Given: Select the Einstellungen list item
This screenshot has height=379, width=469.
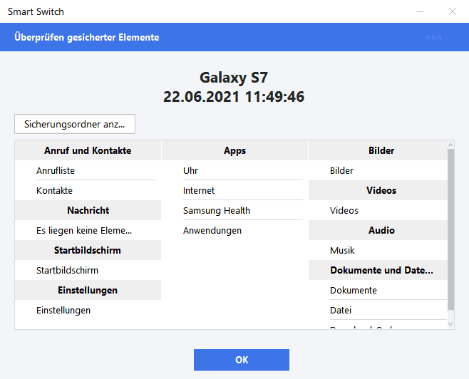Looking at the screenshot, I should click(x=88, y=311).
